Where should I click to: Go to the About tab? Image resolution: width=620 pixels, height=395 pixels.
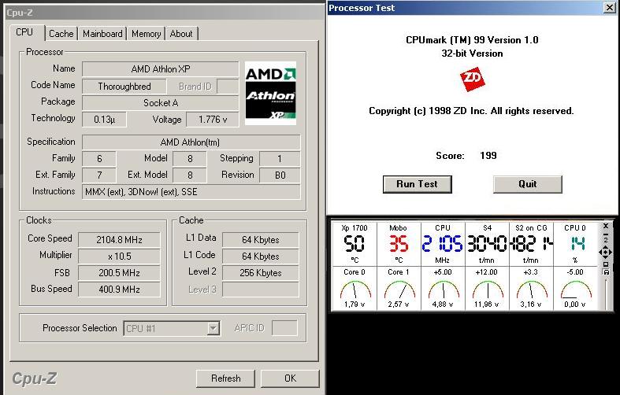[x=181, y=34]
